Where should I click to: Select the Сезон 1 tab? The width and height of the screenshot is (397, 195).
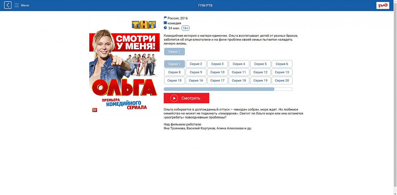174,52
